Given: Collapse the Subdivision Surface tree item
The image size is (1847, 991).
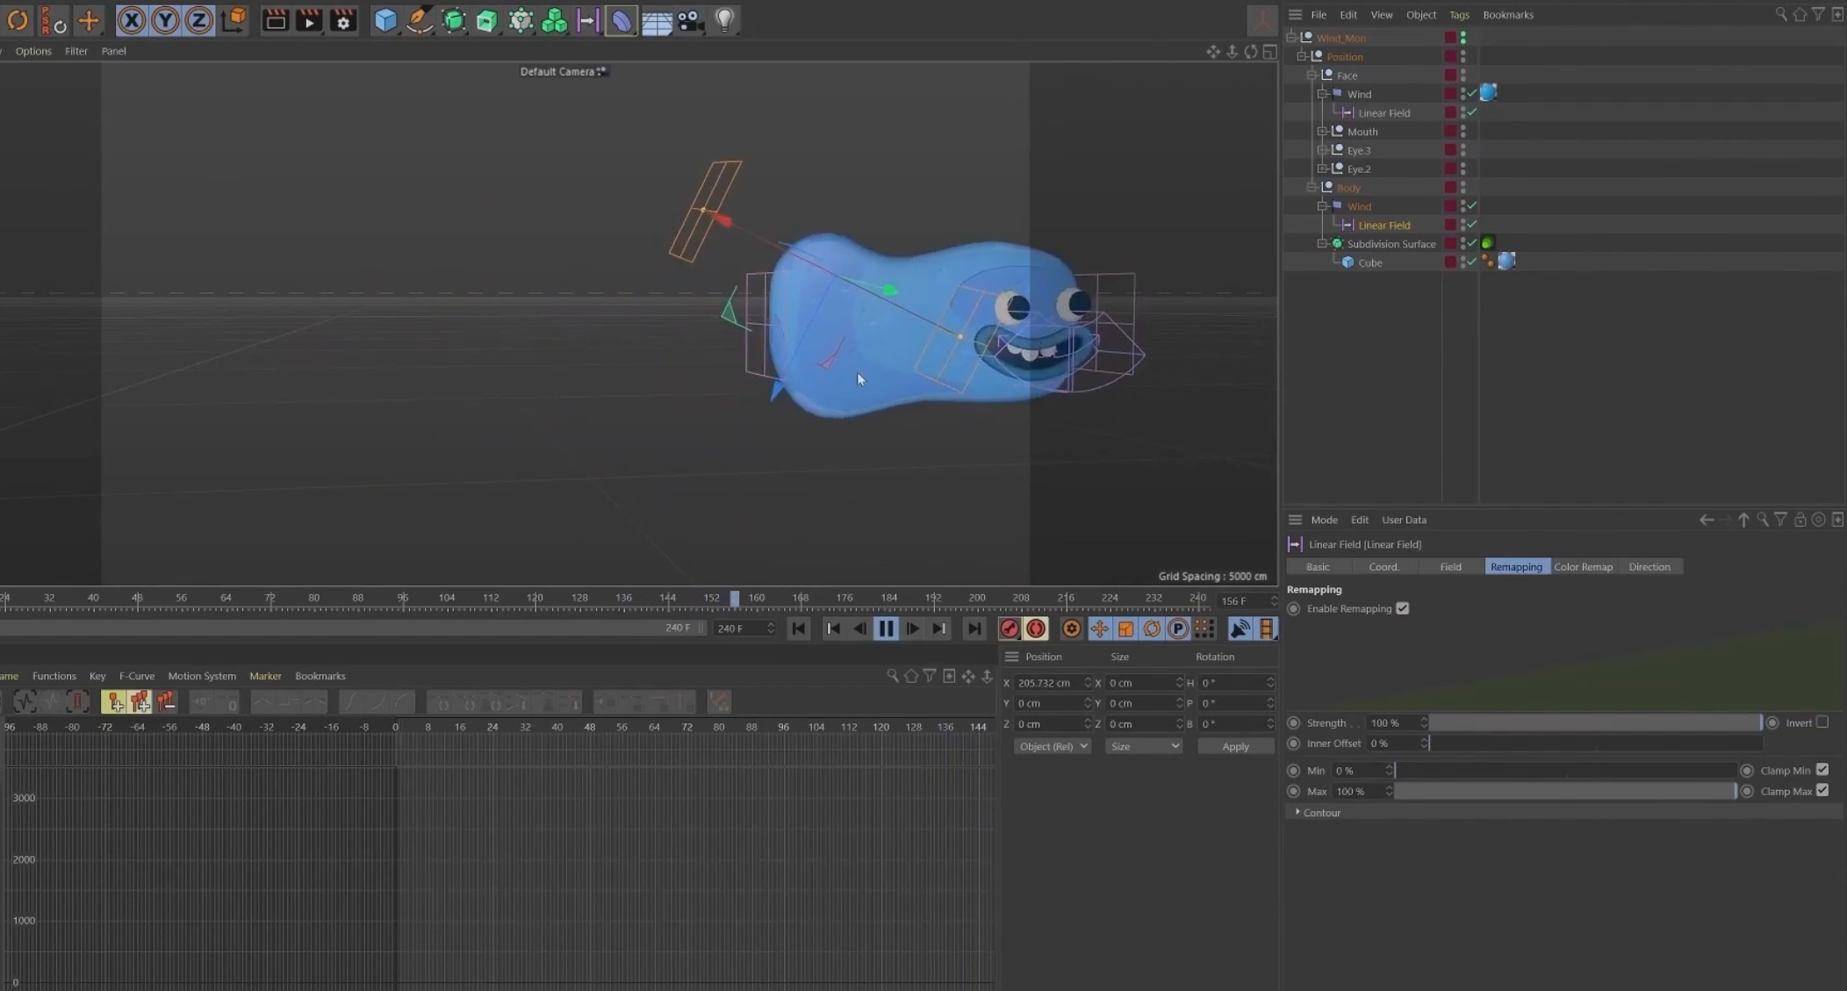Looking at the screenshot, I should coord(1322,244).
